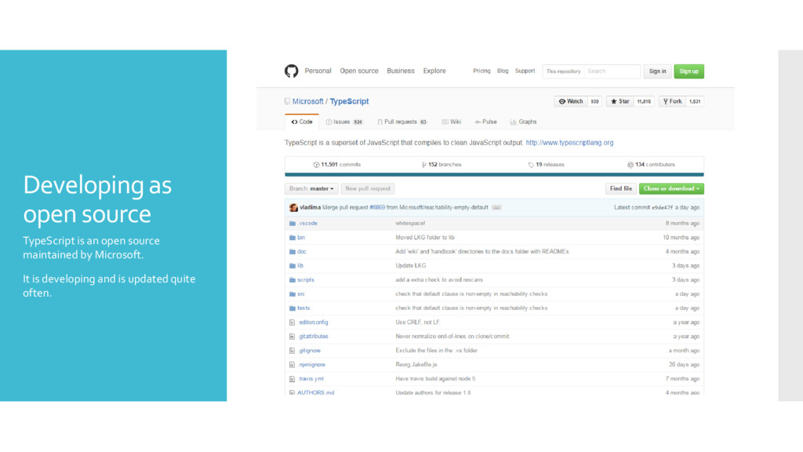View the 1,531 forks count
This screenshot has width=803, height=452.
[695, 101]
